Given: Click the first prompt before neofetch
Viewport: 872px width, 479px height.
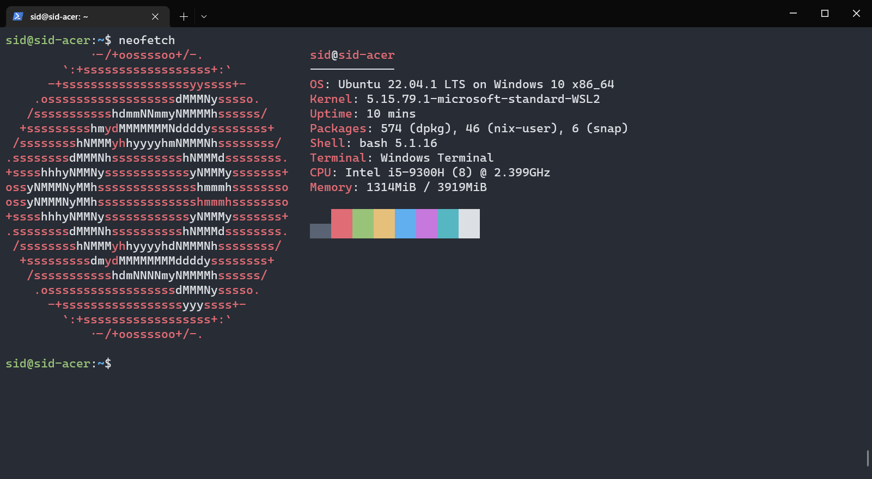Looking at the screenshot, I should click(x=58, y=40).
